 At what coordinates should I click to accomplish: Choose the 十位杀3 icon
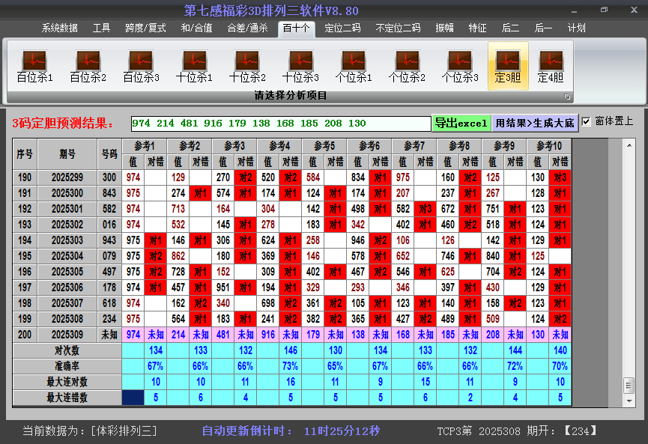300,66
